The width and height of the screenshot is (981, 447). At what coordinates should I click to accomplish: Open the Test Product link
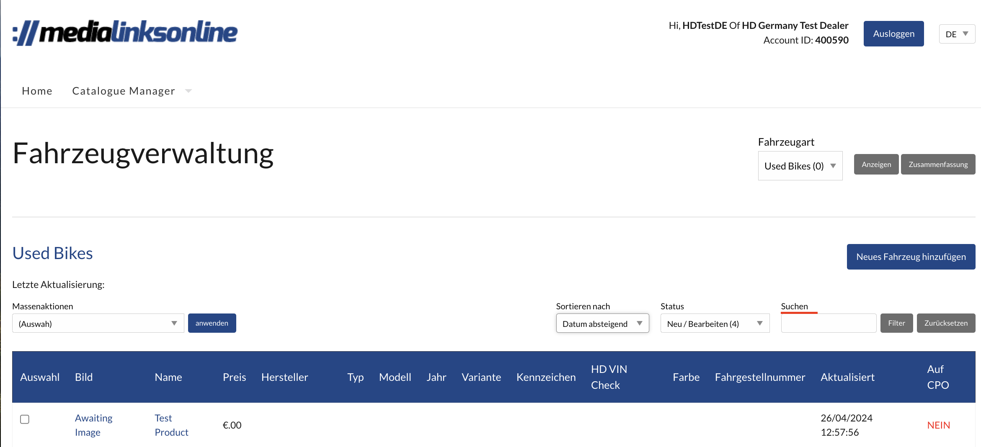[171, 425]
